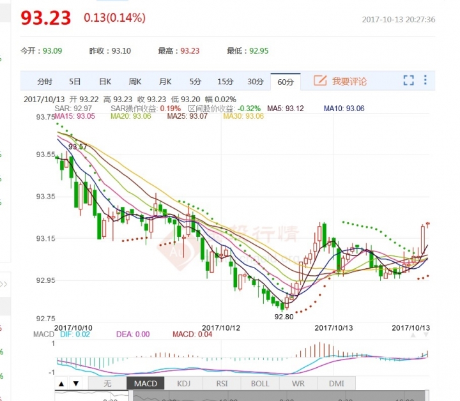Image resolution: width=460 pixels, height=401 pixels.
Task: Select the 无 indicator option
Action: click(107, 384)
